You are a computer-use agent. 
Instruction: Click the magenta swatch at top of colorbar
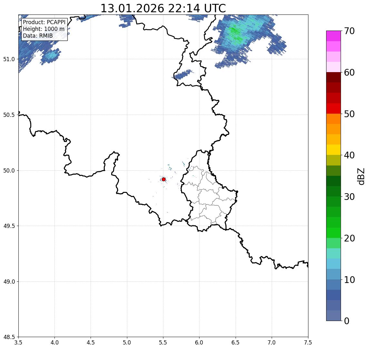(334, 36)
